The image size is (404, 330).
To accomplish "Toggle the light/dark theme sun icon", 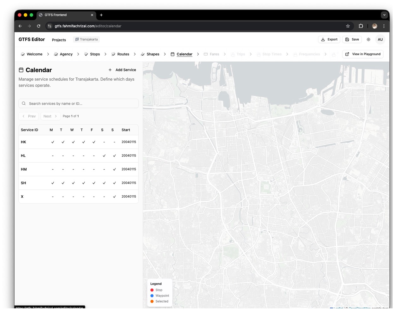I will pos(368,40).
